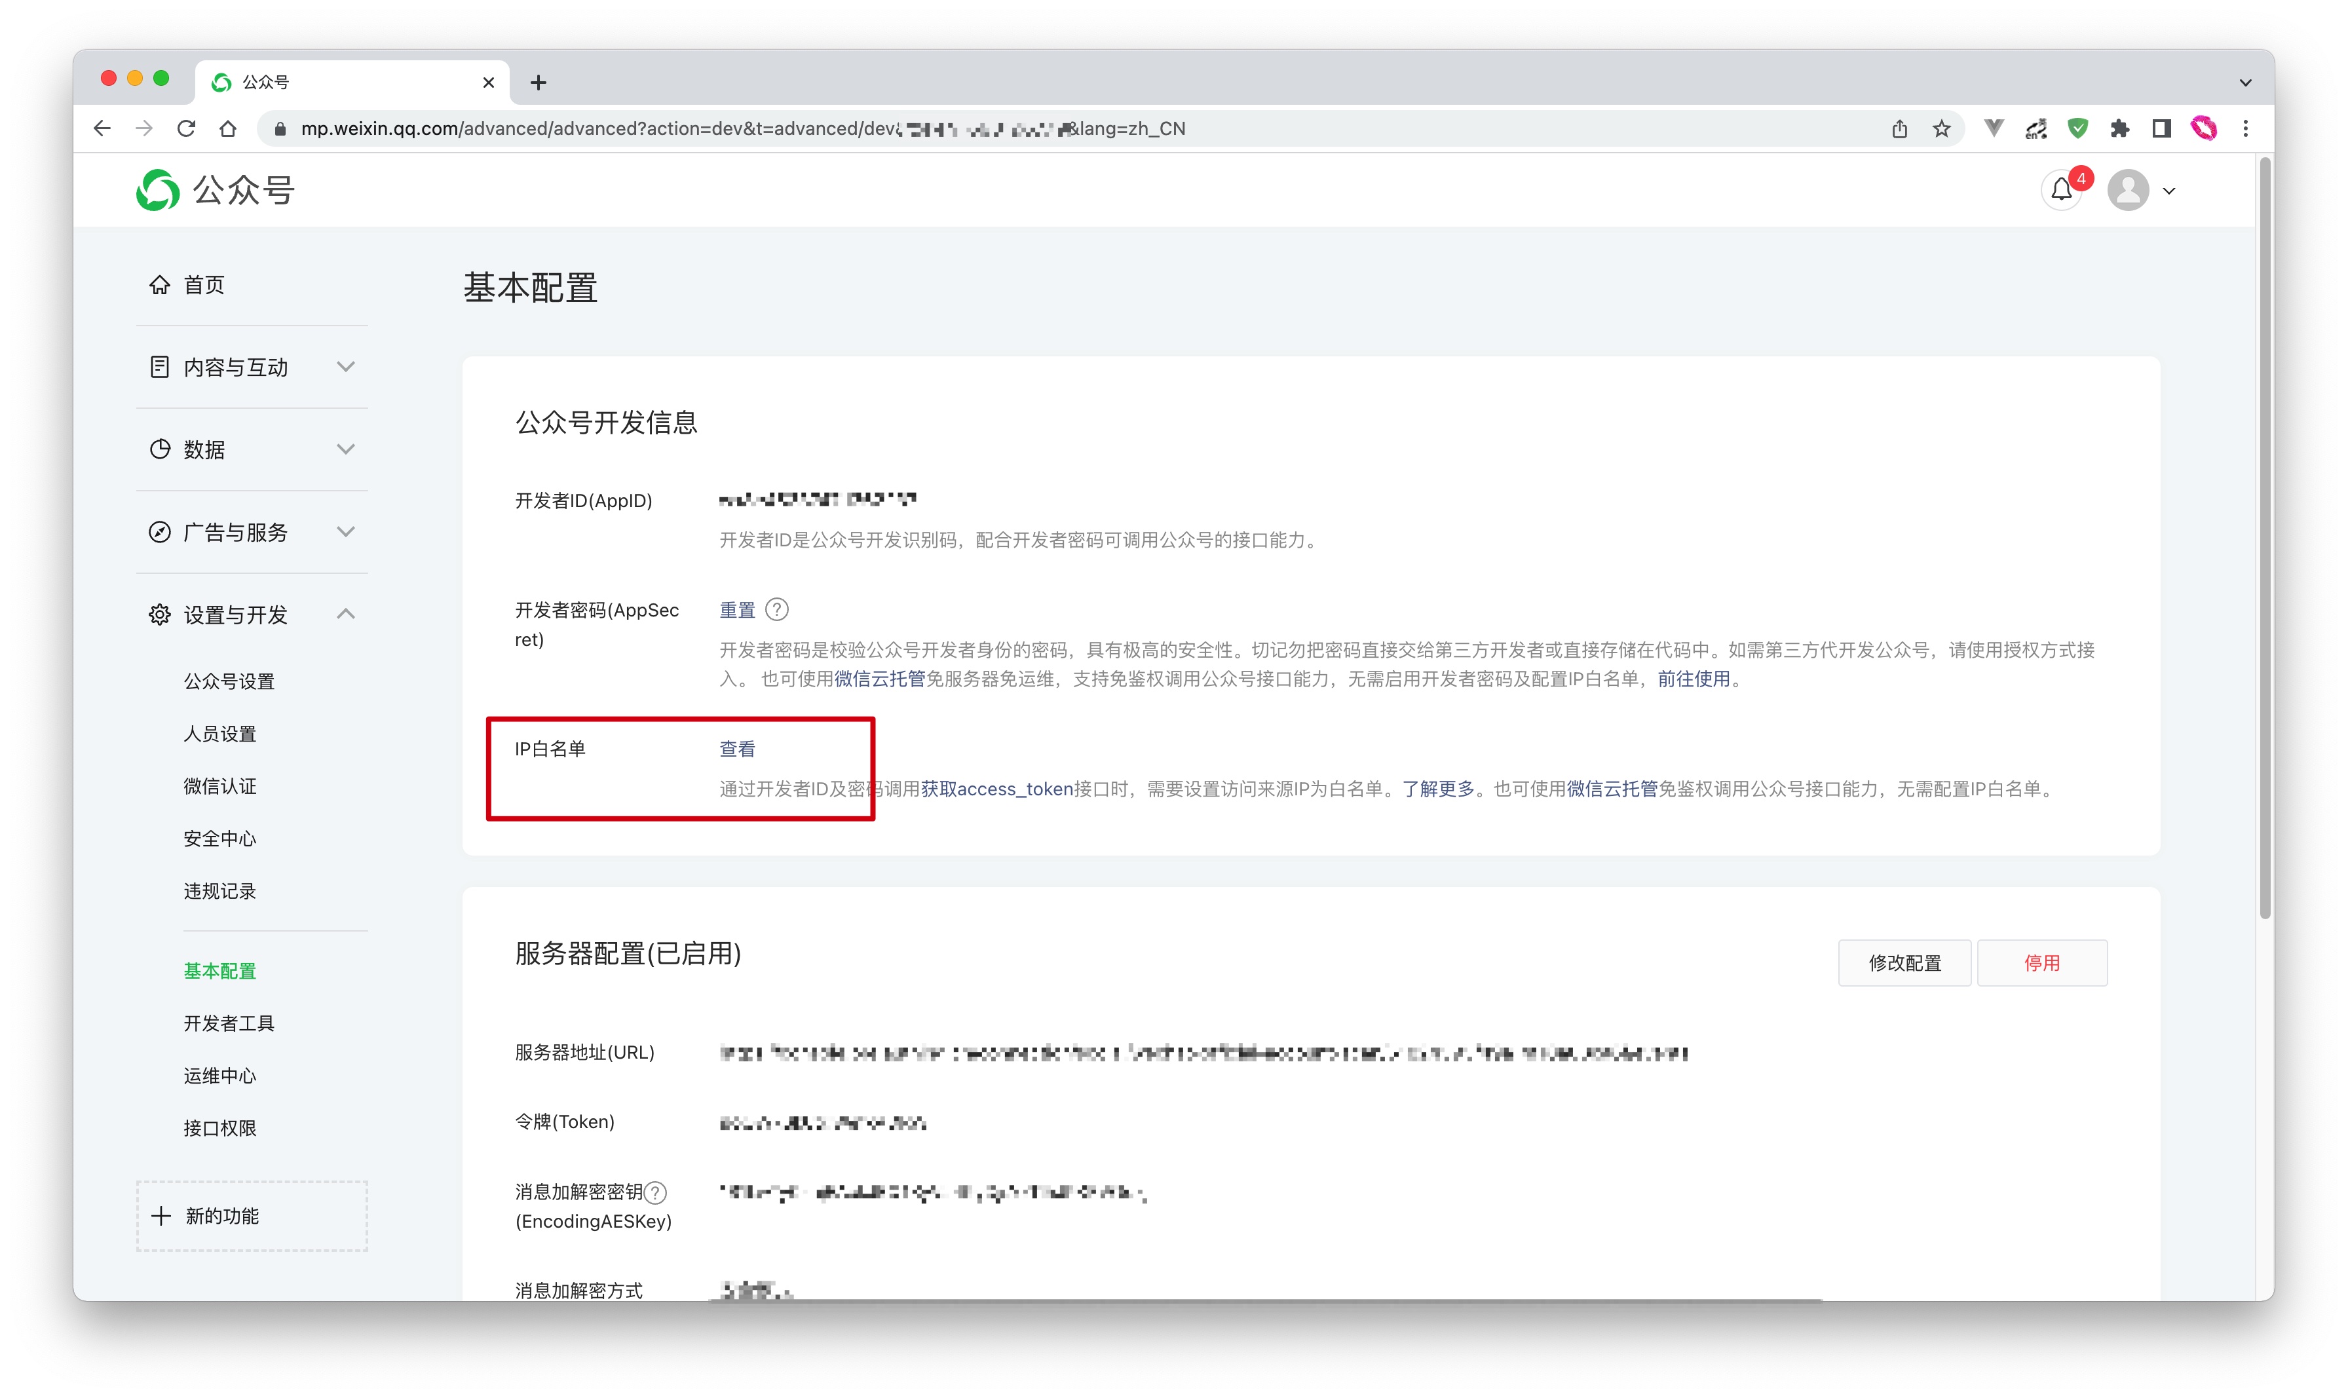
Task: Expand the 数据 sidebar section
Action: (x=346, y=449)
